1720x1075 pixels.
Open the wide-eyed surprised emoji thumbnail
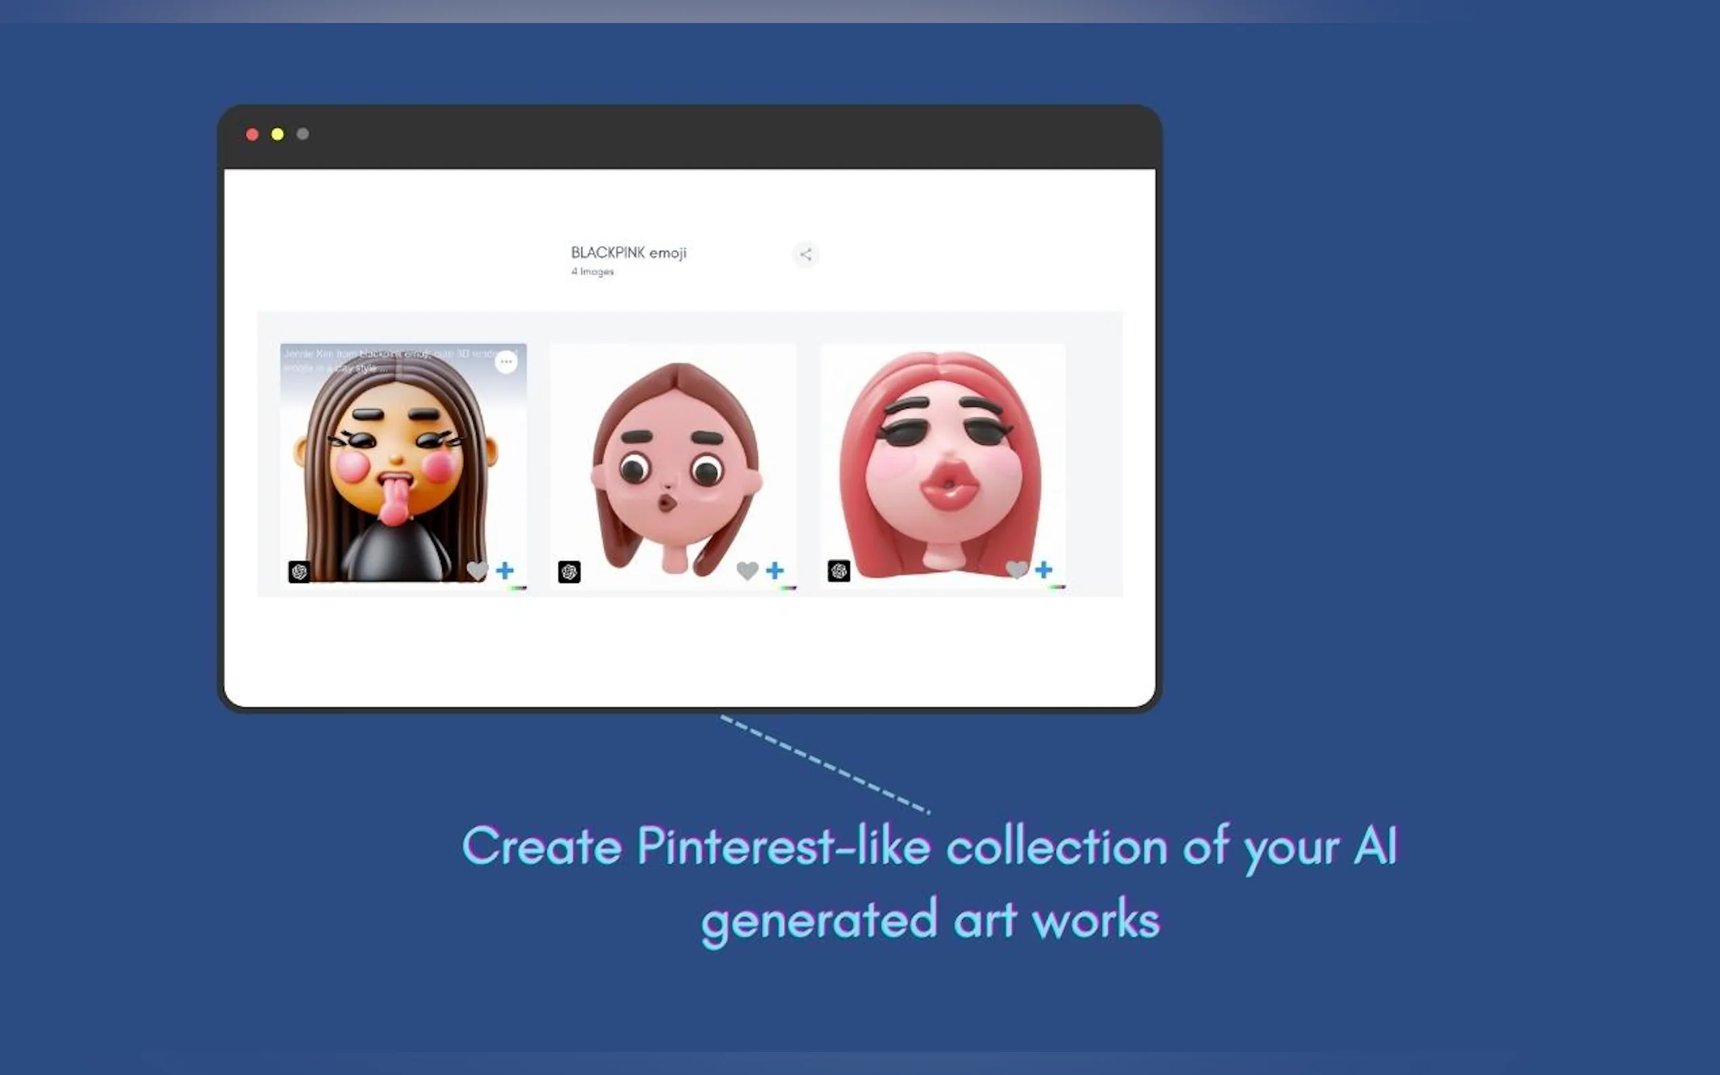pos(672,462)
